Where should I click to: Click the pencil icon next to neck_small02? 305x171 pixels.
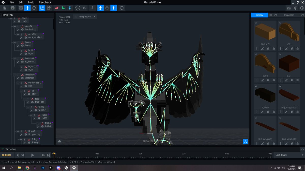pyautogui.click(x=21, y=37)
